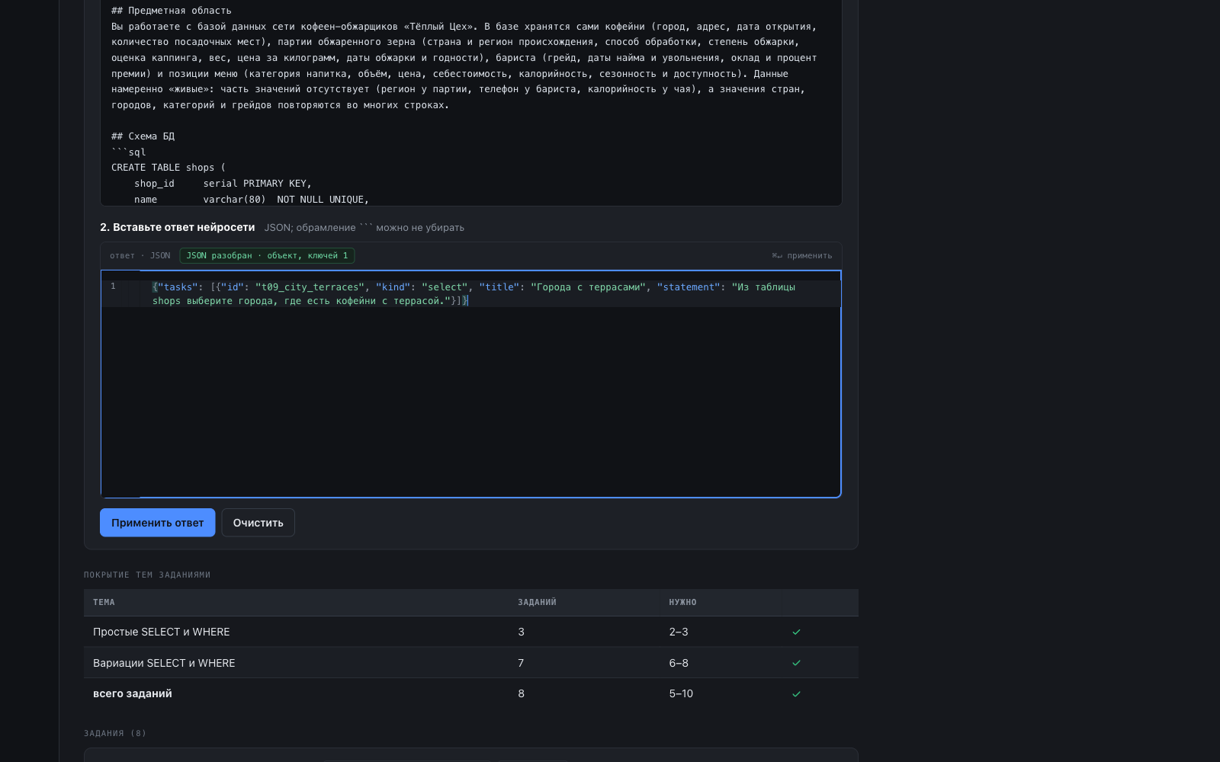Viewport: 1220px width, 762px height.
Task: Click the blue 'Применить ответ' button
Action: tap(157, 523)
